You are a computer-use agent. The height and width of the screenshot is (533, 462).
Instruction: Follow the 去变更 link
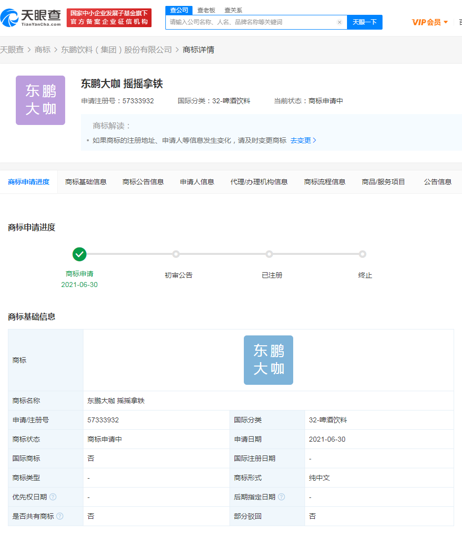(303, 140)
